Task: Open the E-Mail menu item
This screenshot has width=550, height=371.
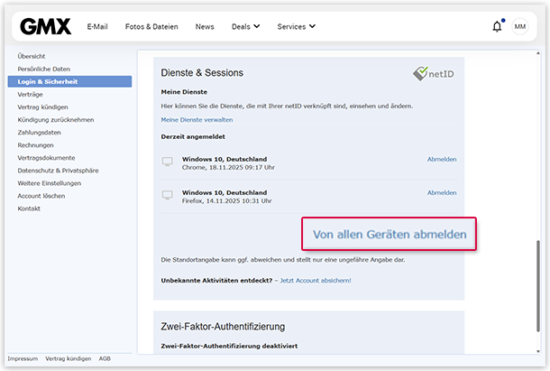Action: point(97,27)
